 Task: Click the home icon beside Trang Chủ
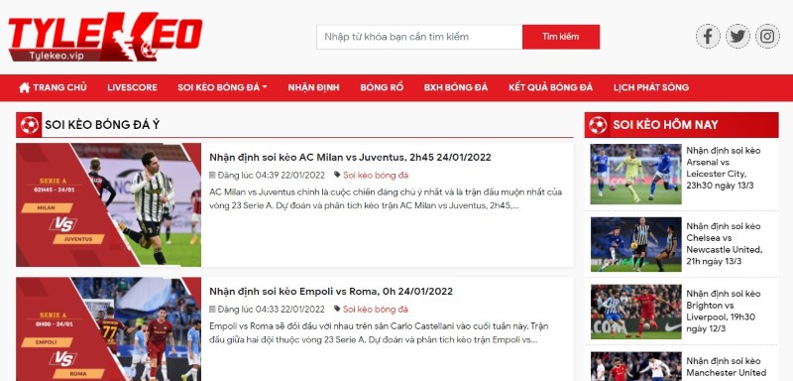click(x=24, y=87)
